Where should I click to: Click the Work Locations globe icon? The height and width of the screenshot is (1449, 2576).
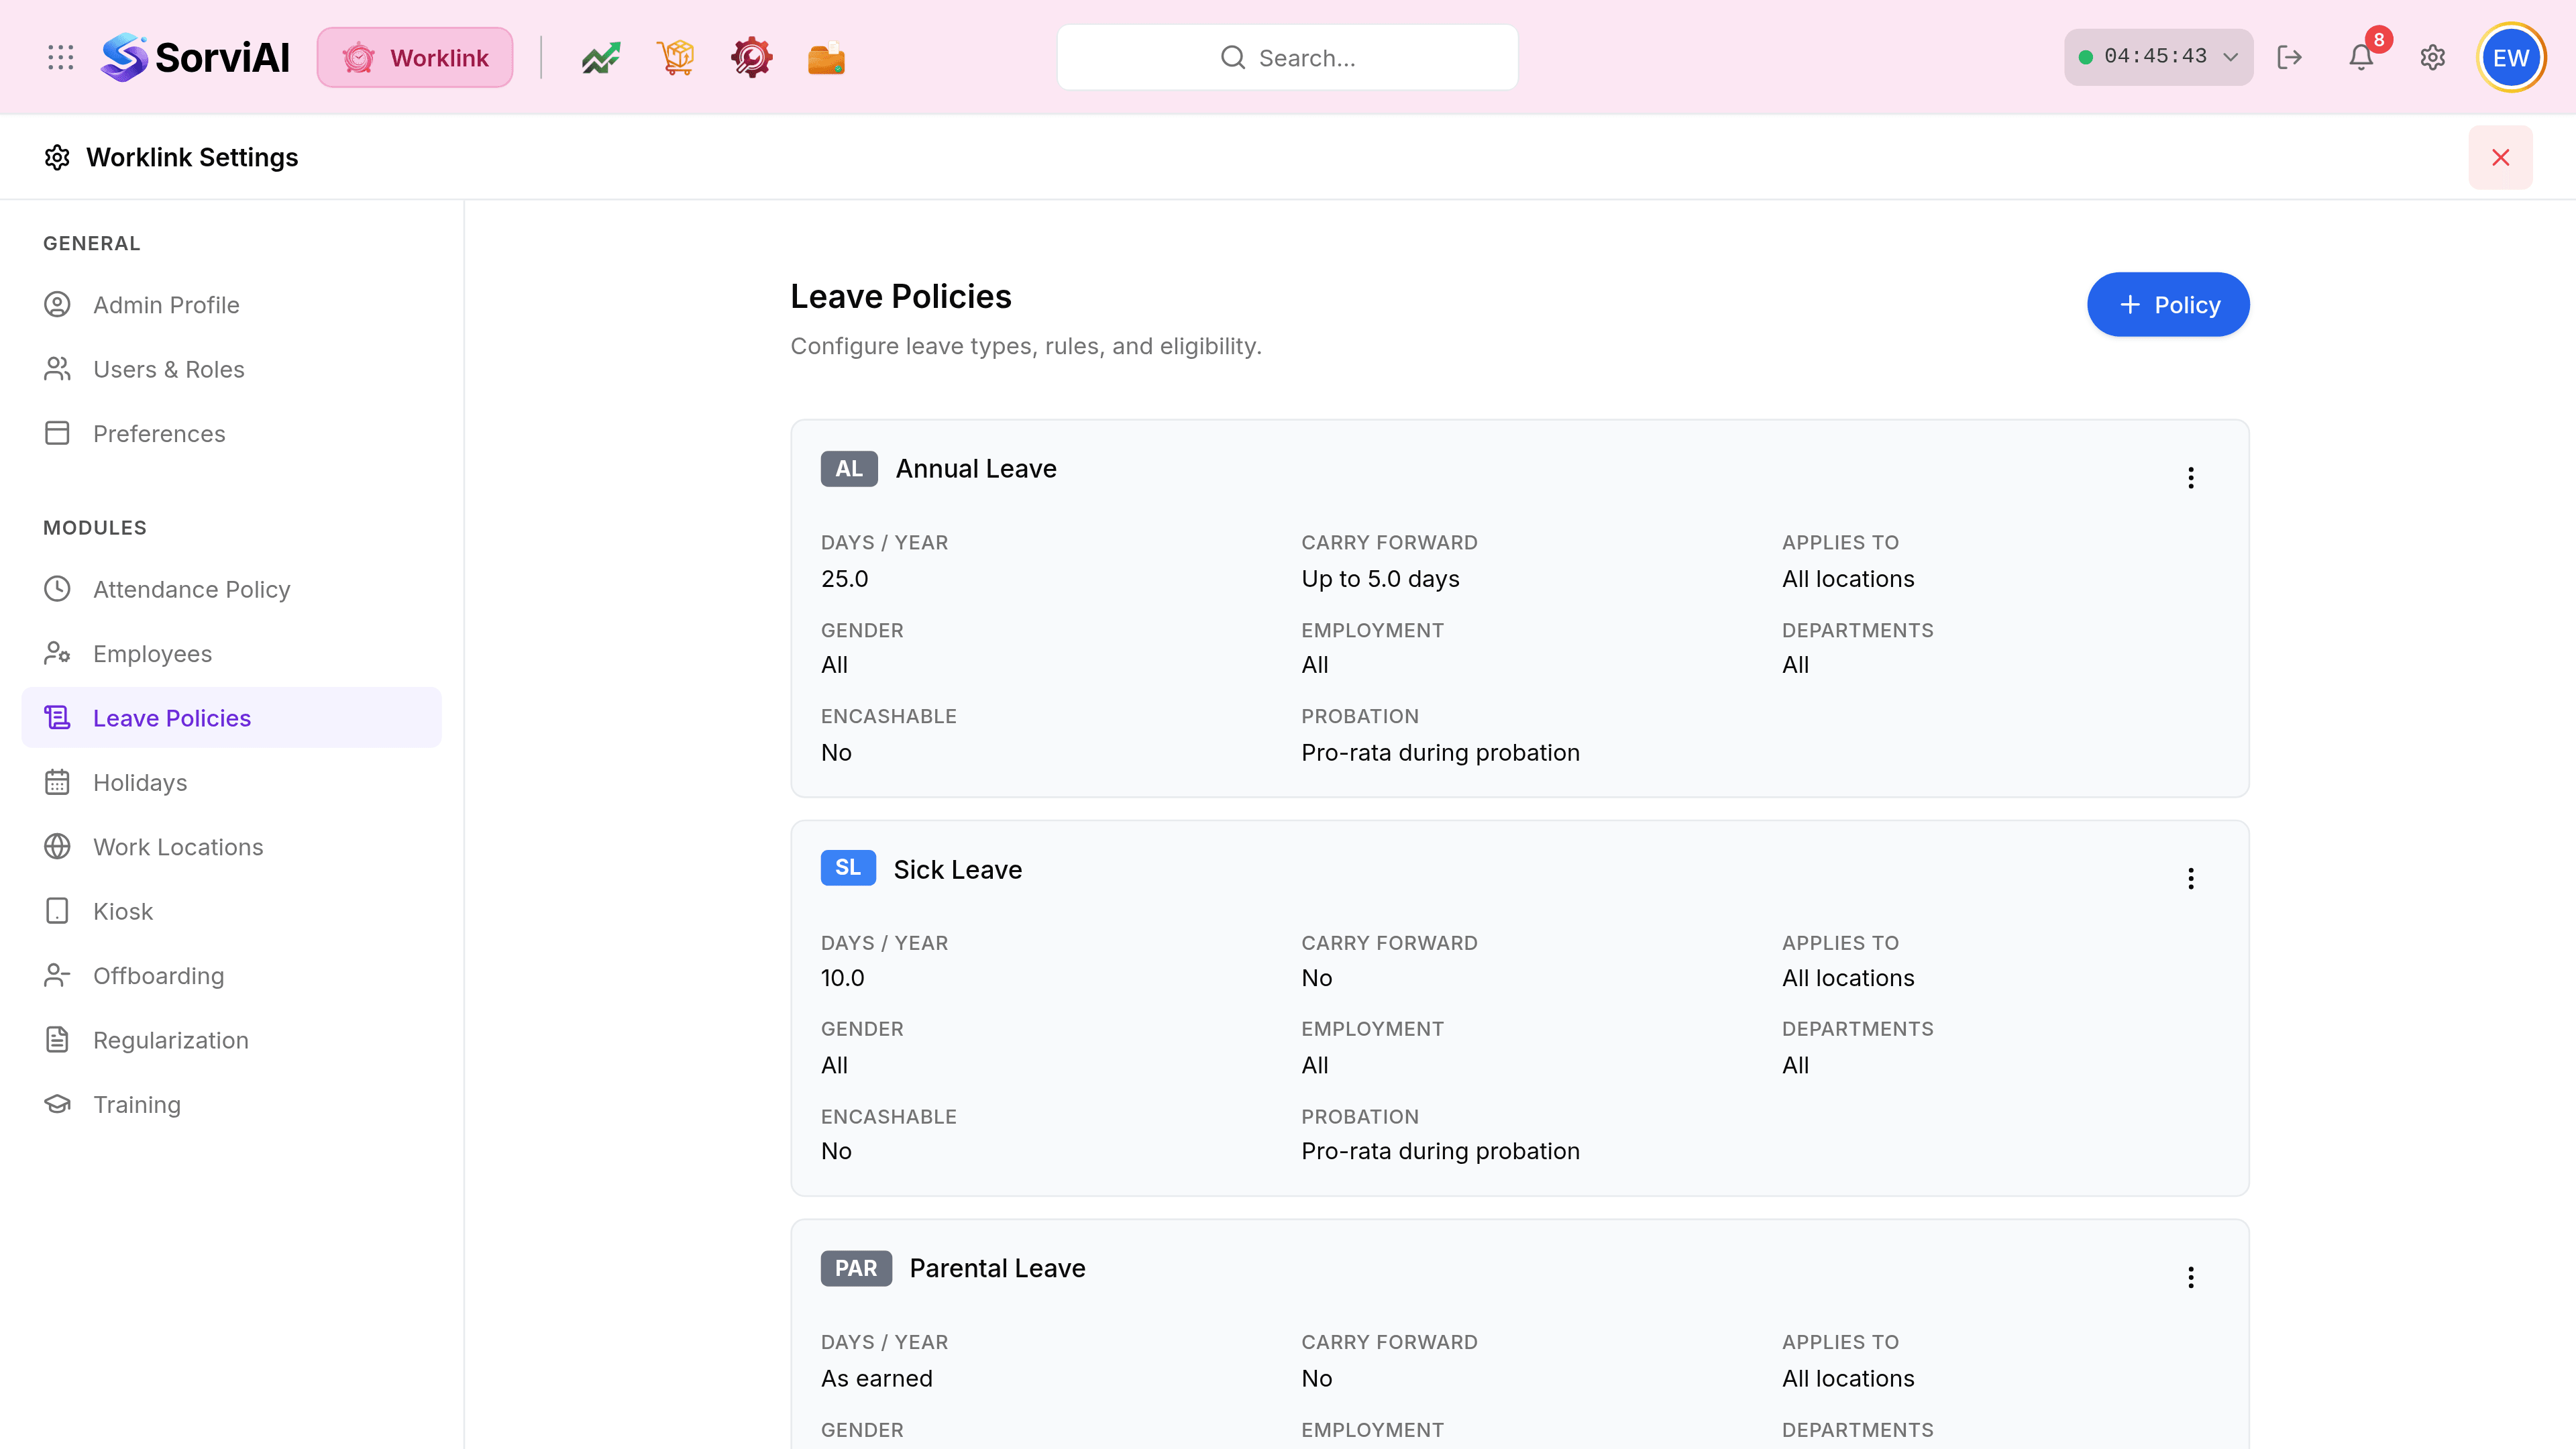pos(57,846)
